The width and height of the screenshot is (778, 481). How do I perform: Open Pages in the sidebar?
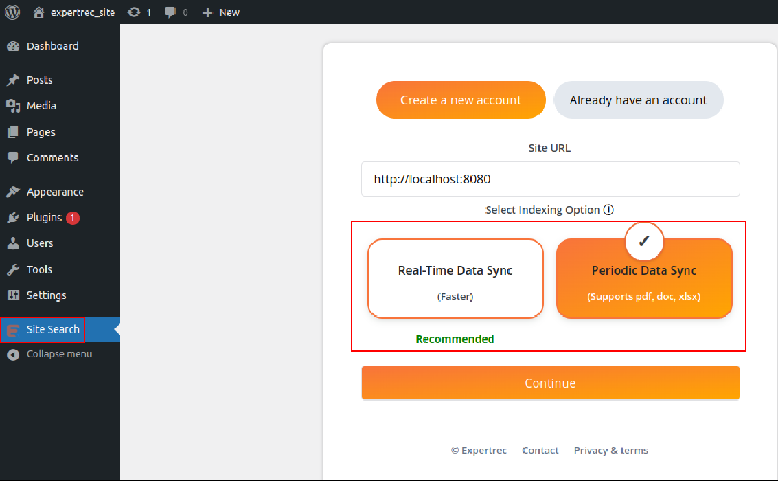point(41,132)
